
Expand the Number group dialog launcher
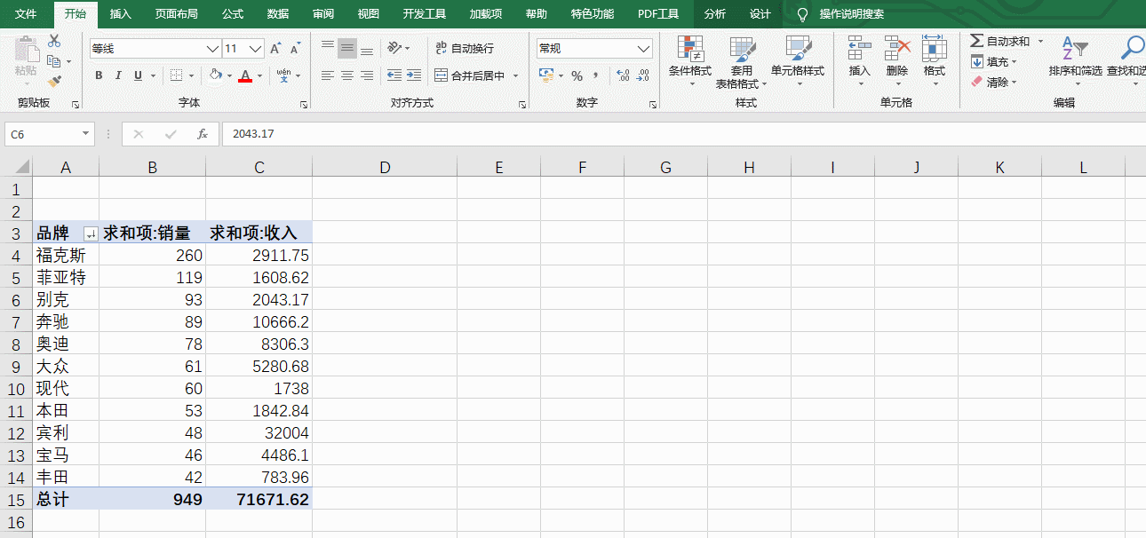coord(653,104)
